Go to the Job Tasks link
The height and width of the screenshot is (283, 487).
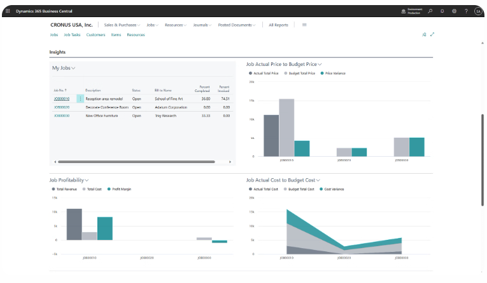72,35
